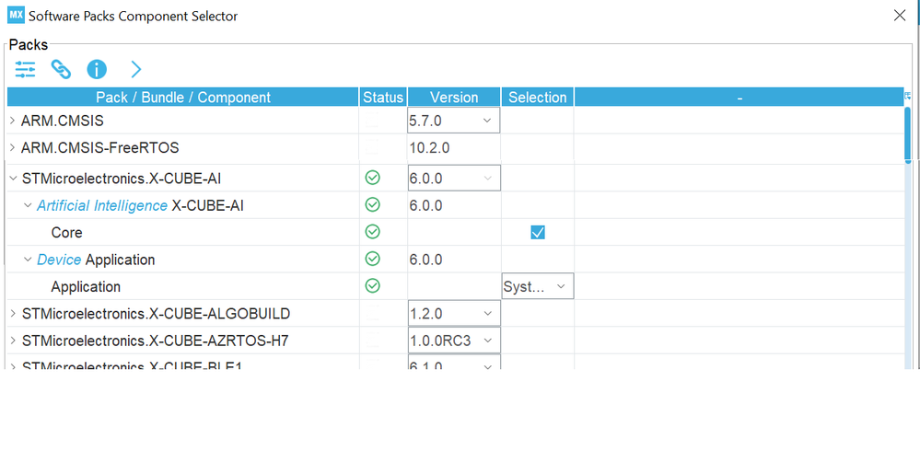The width and height of the screenshot is (920, 474).
Task: Uncheck the Core selection checkbox
Action: coord(538,232)
